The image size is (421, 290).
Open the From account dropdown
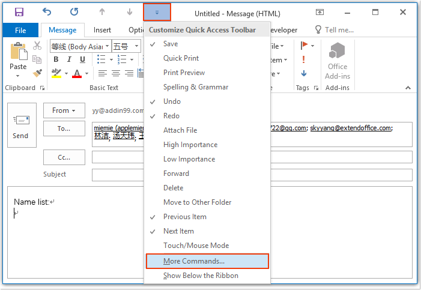(x=64, y=110)
